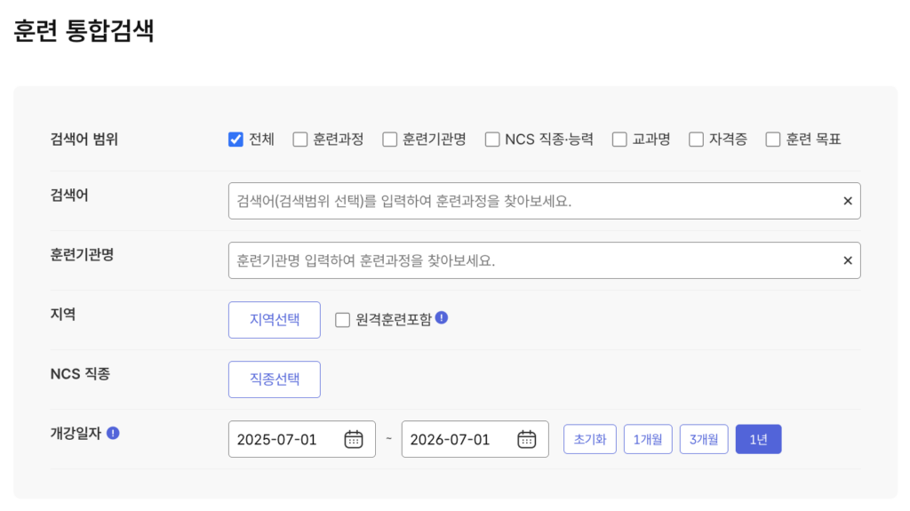
Task: Enable the 훈련기관명 search scope checkbox
Action: (390, 140)
